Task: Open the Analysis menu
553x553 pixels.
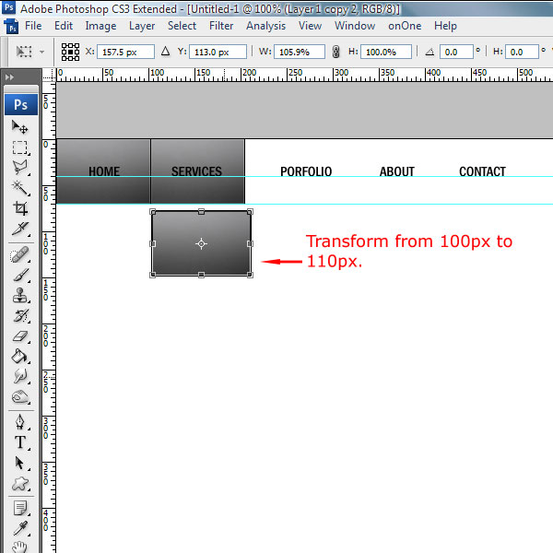Action: (266, 26)
